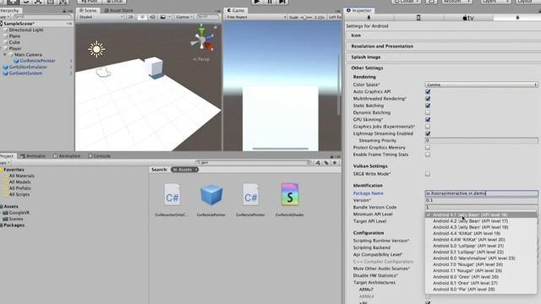
Task: Enable SRGB Write Mode checkbox
Action: pos(428,174)
